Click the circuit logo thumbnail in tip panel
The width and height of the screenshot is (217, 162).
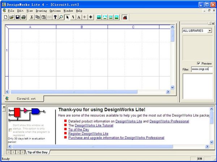coord(27,115)
